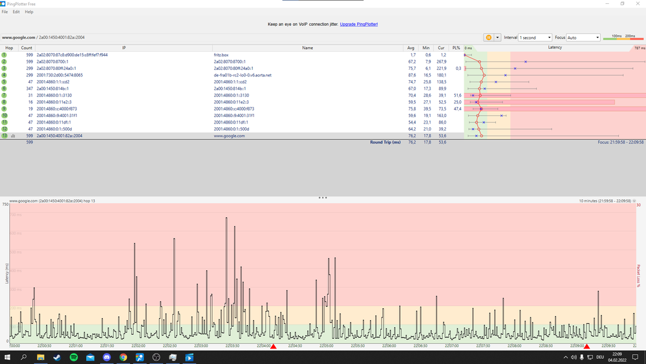Open Spotify from the taskbar
The height and width of the screenshot is (364, 646).
pyautogui.click(x=73, y=358)
